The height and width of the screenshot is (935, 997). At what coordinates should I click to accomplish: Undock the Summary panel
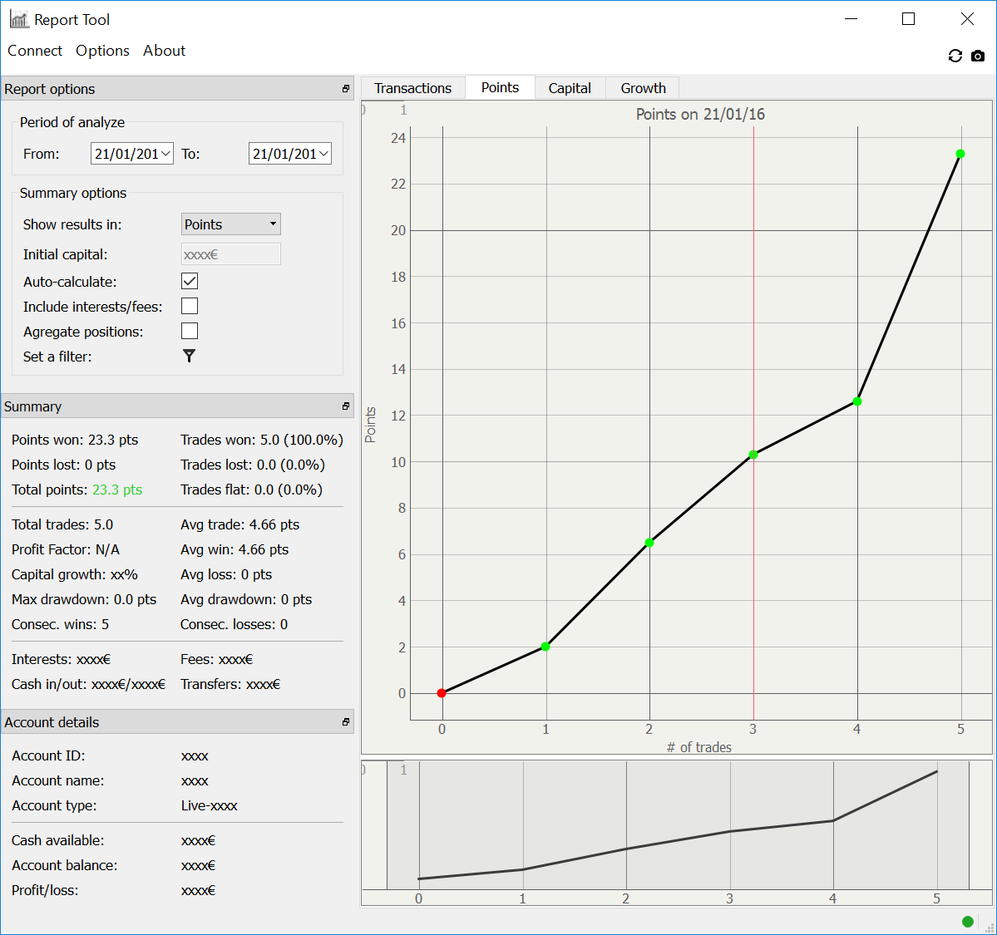click(x=346, y=406)
